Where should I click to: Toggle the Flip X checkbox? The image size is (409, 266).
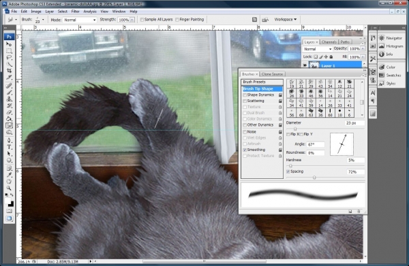(x=288, y=134)
